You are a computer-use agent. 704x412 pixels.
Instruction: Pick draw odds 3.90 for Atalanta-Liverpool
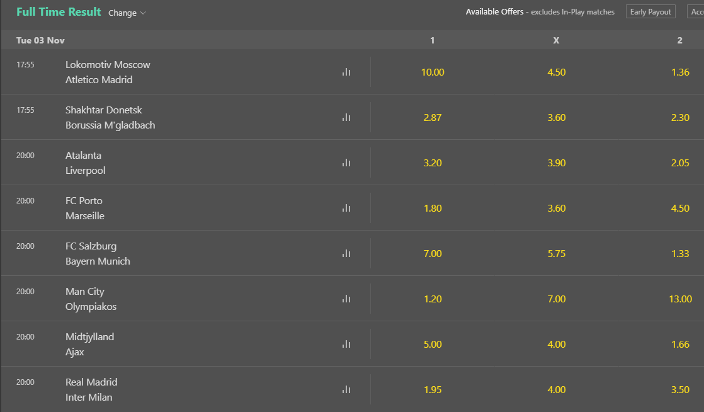557,163
